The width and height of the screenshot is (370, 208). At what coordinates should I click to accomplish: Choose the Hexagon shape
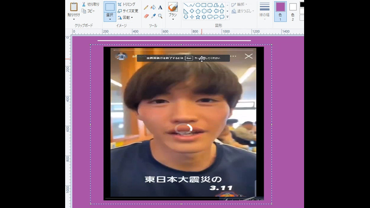[x=204, y=11]
